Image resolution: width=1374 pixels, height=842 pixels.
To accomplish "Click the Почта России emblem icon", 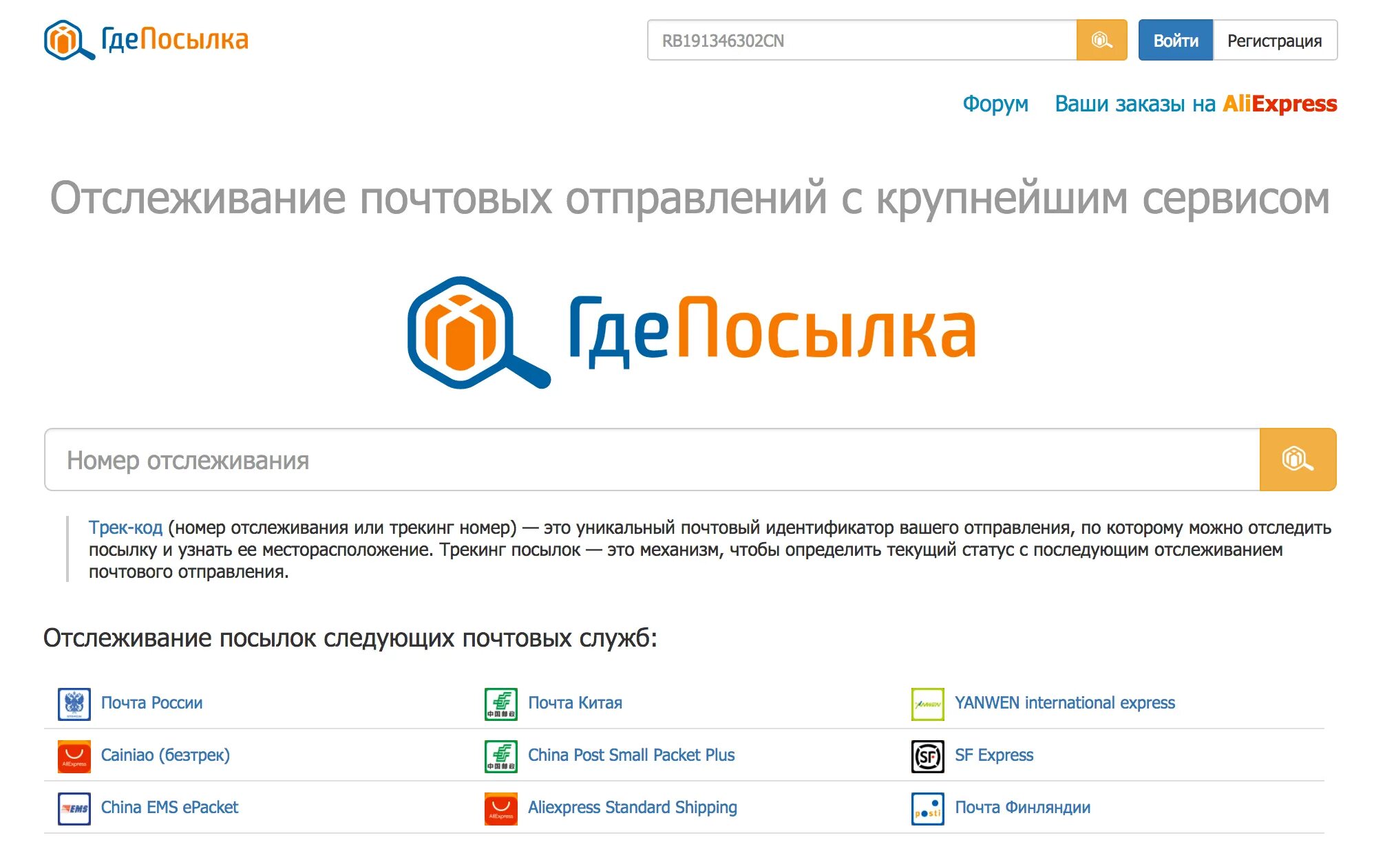I will point(74,704).
